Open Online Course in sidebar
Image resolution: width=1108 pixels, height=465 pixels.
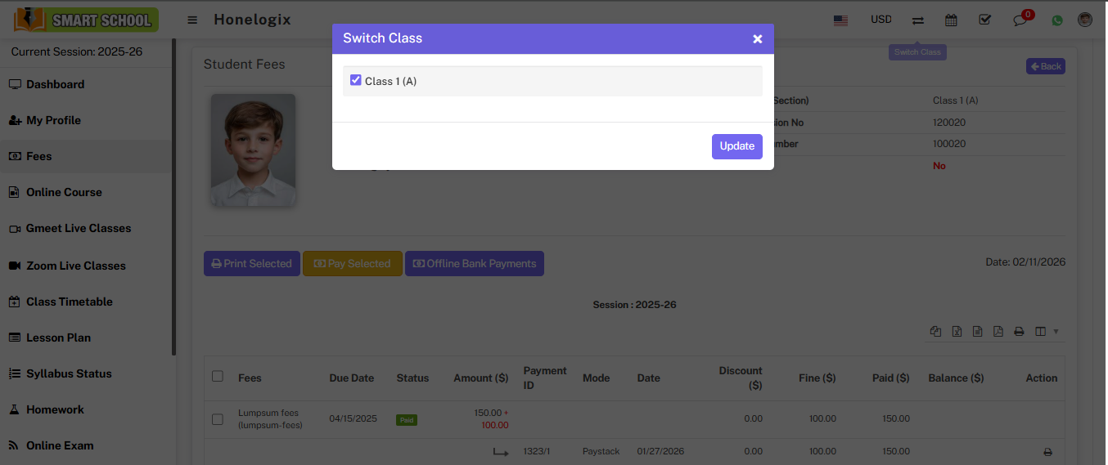coord(64,192)
